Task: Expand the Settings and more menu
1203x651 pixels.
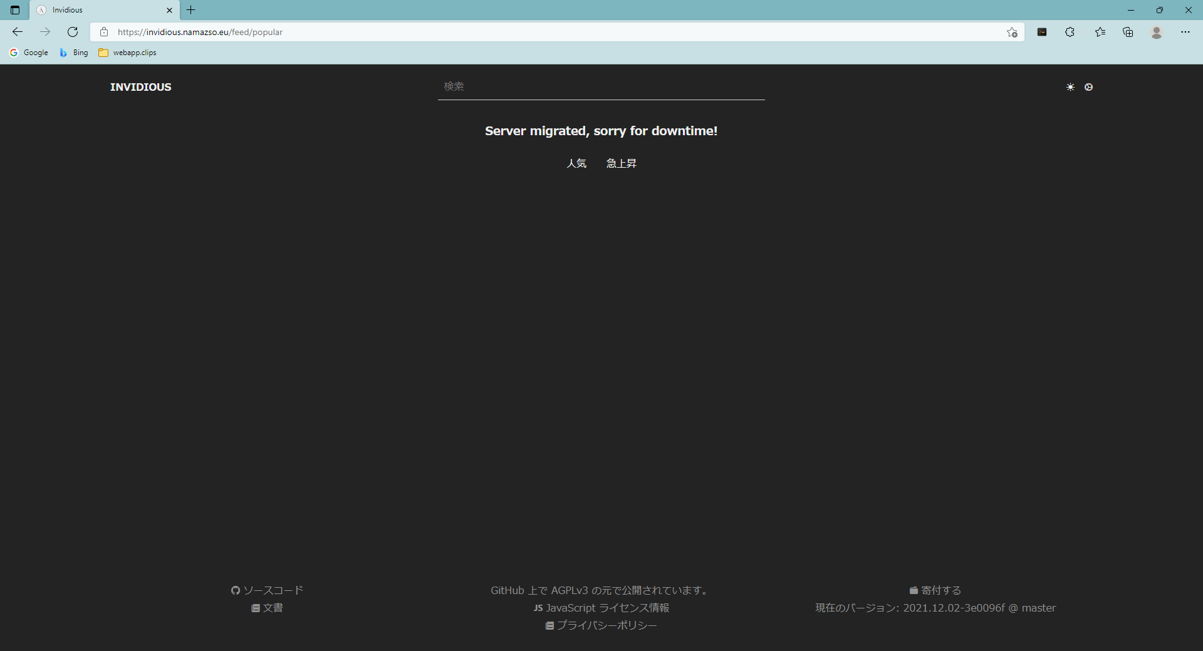Action: [x=1185, y=32]
